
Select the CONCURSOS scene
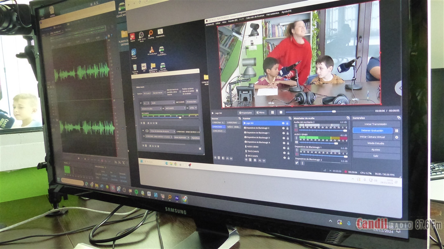pyautogui.click(x=218, y=131)
